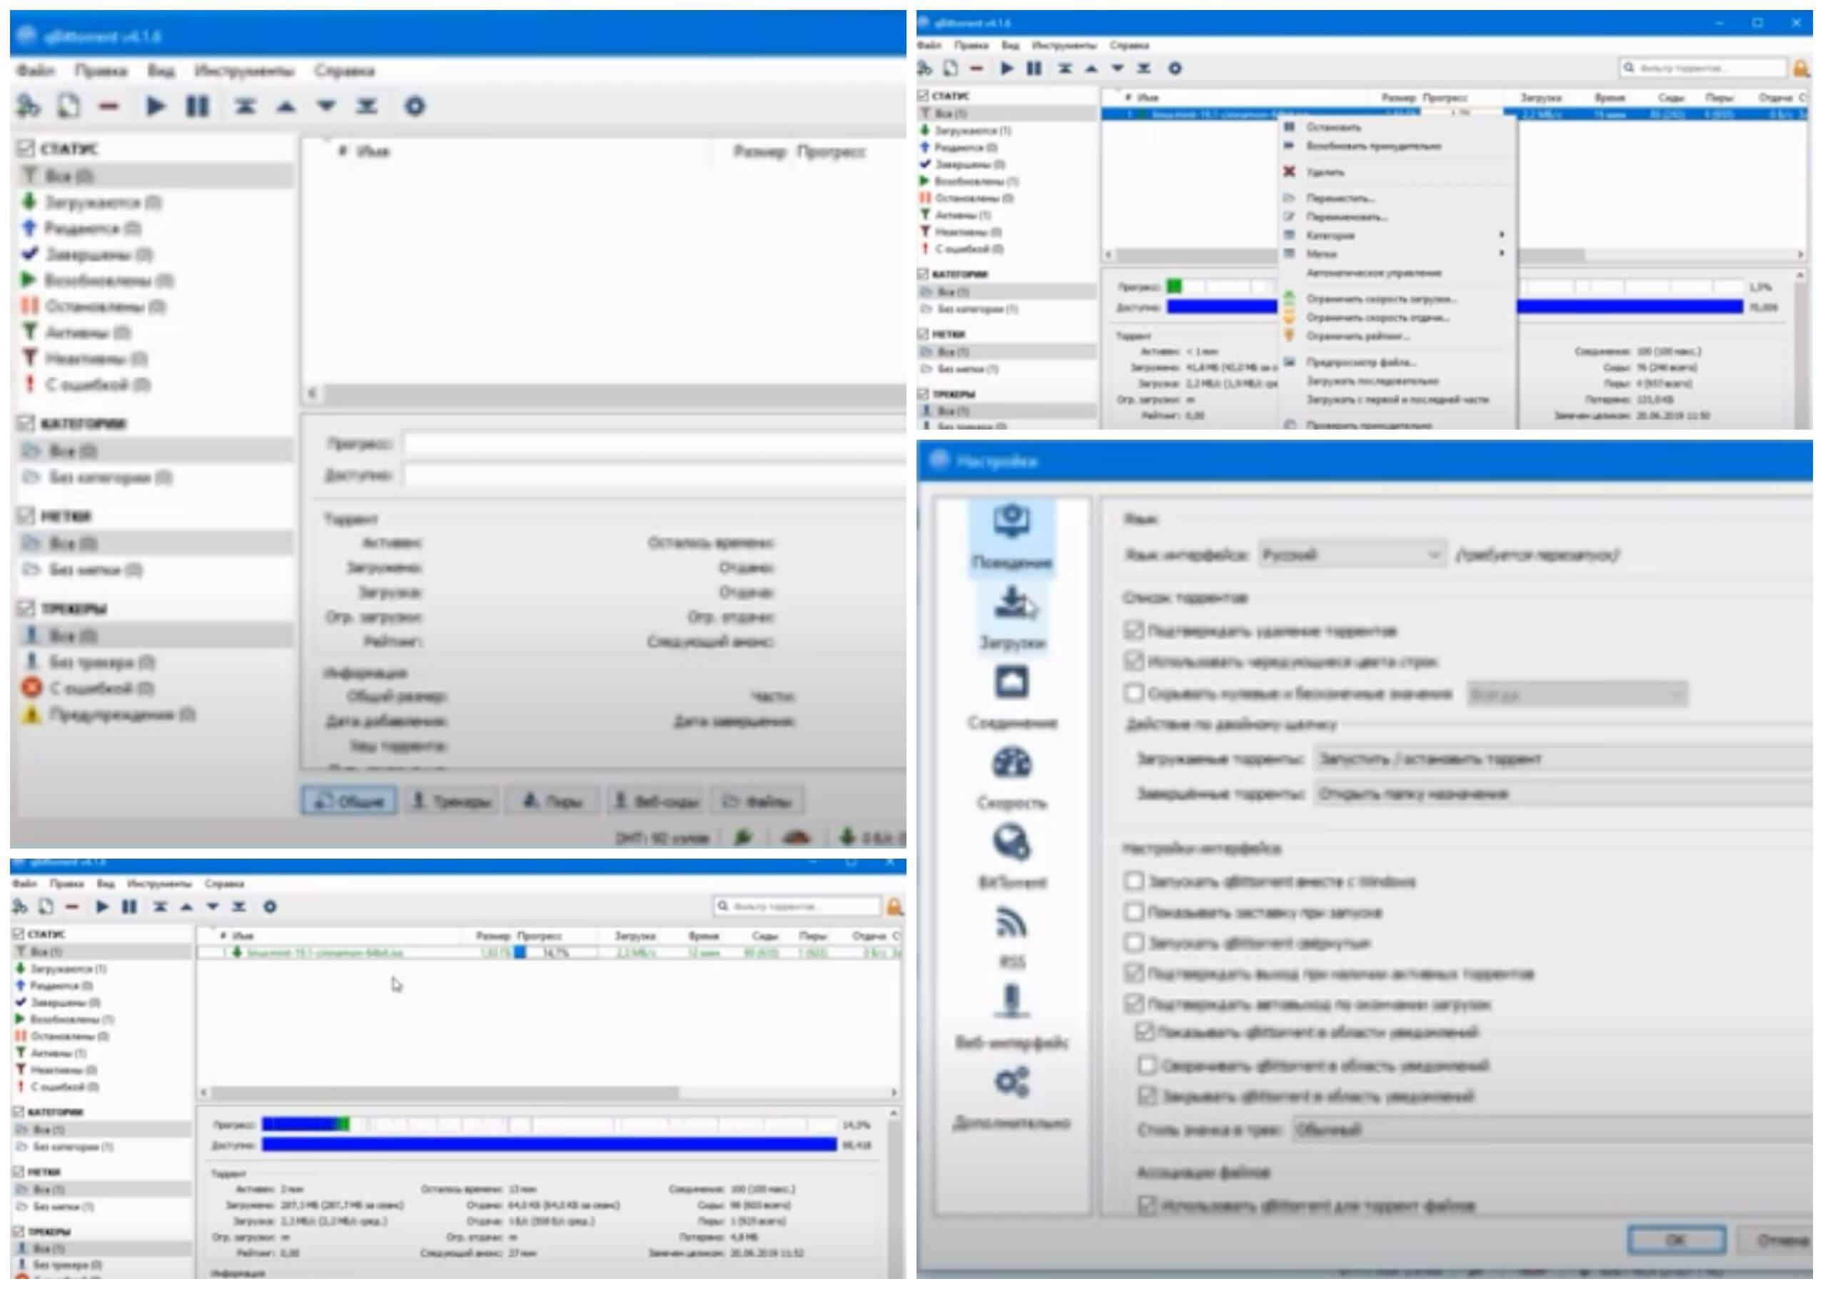
Task: Click lock icon in the context-menu qBittorrent window
Action: [1801, 69]
